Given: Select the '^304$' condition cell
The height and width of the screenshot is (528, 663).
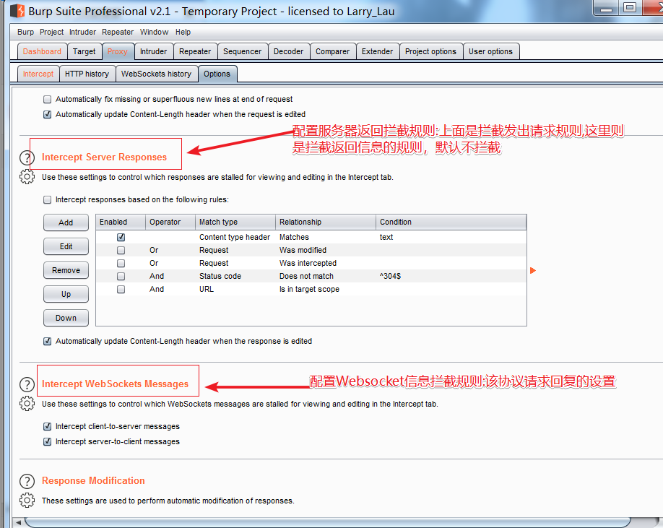Looking at the screenshot, I should (x=451, y=276).
